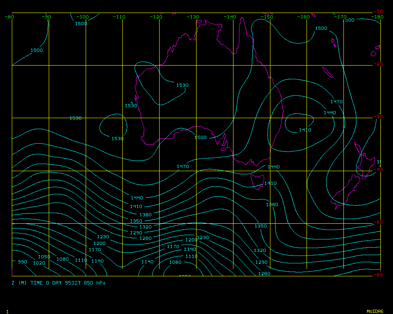Click the 1470 label northeast of the low
Viewport: 393px width, 314px height.
[336, 102]
